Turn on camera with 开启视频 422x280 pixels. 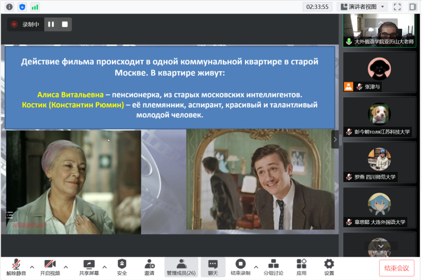click(50, 267)
